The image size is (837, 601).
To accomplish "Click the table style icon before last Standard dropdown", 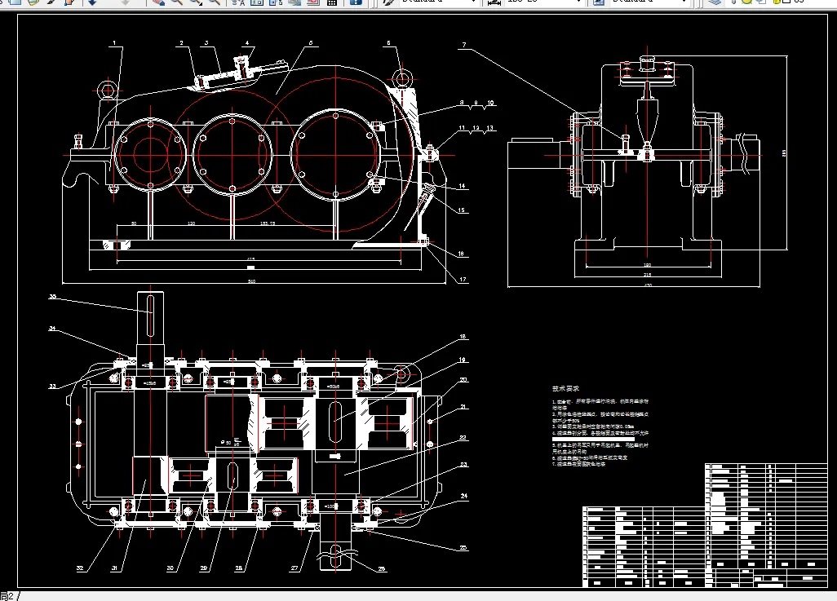I will click(599, 2).
